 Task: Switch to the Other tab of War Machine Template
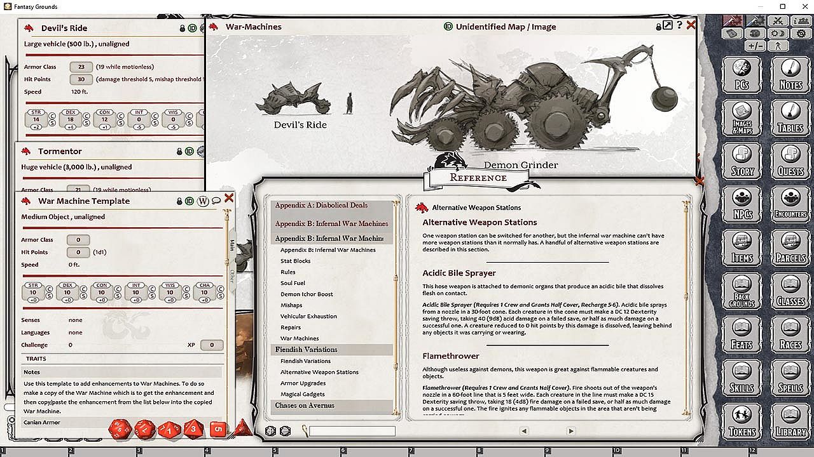[232, 275]
